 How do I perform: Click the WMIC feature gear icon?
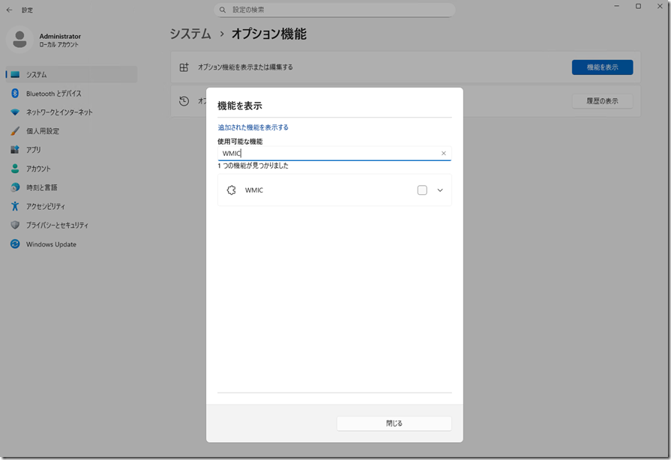[230, 190]
